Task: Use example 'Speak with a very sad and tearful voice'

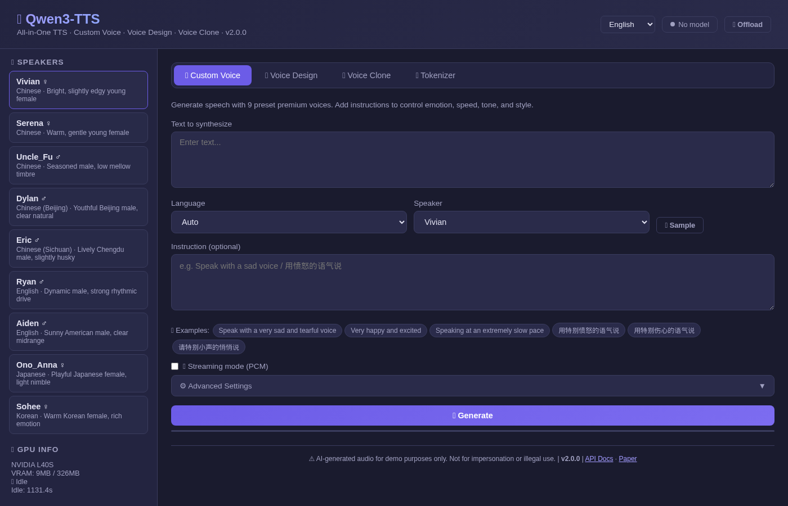Action: click(277, 331)
